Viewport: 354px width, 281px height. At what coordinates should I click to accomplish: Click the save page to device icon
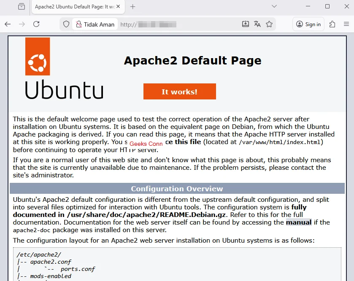pos(246,24)
